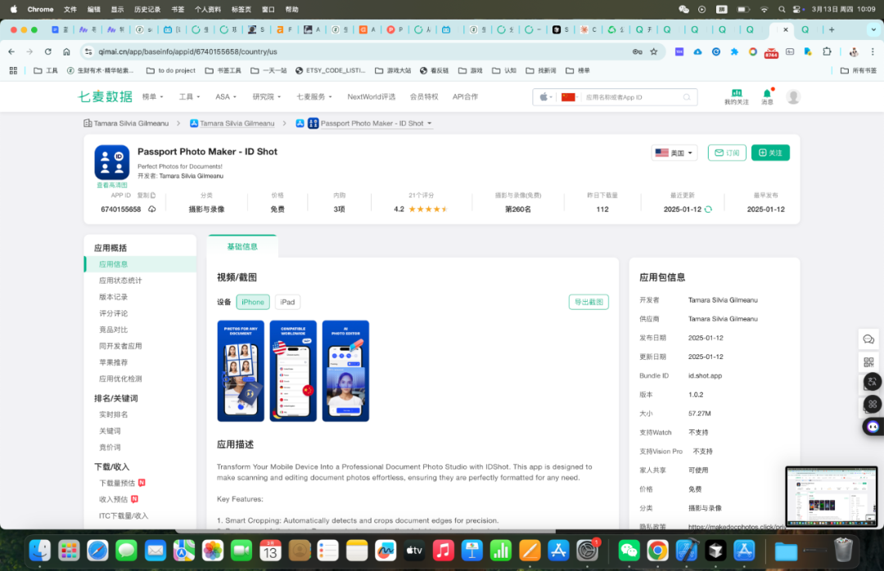
Task: Open 下载量预估 in the sidebar
Action: (x=117, y=483)
